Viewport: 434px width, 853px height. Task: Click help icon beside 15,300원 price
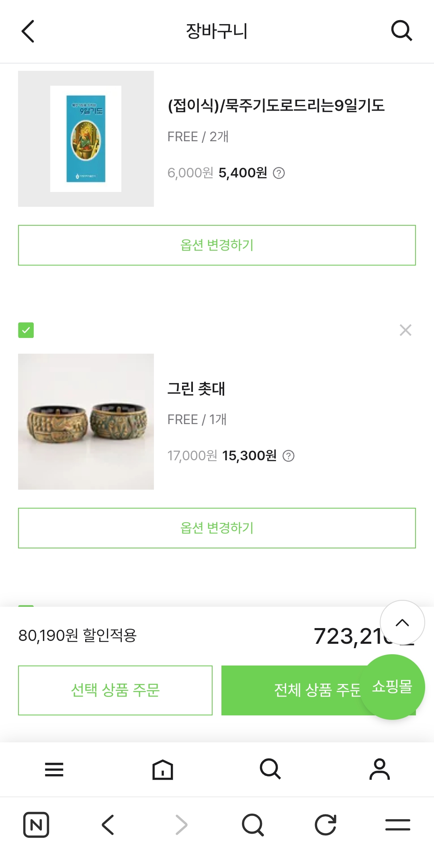(x=289, y=456)
